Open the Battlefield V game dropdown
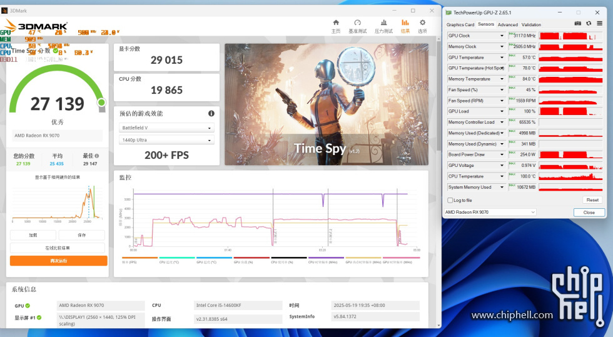The width and height of the screenshot is (613, 337). tap(166, 128)
